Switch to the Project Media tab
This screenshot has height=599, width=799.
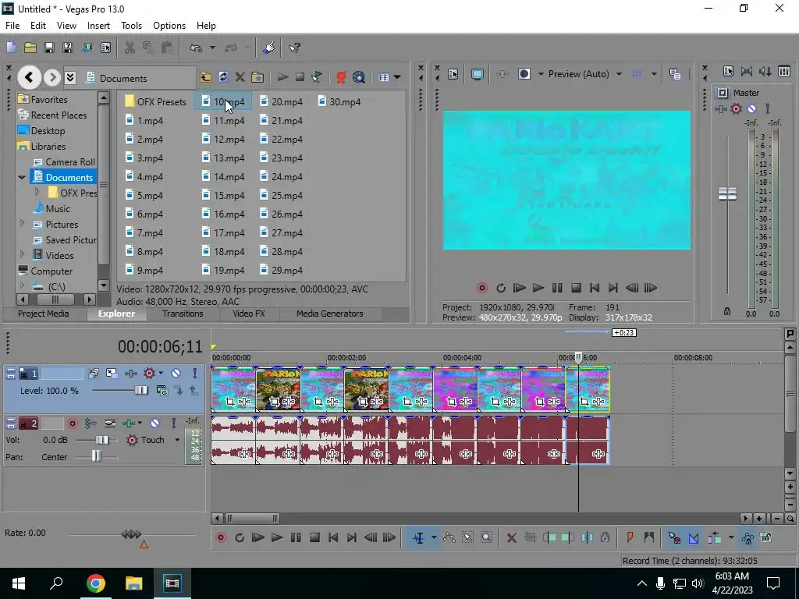[44, 314]
